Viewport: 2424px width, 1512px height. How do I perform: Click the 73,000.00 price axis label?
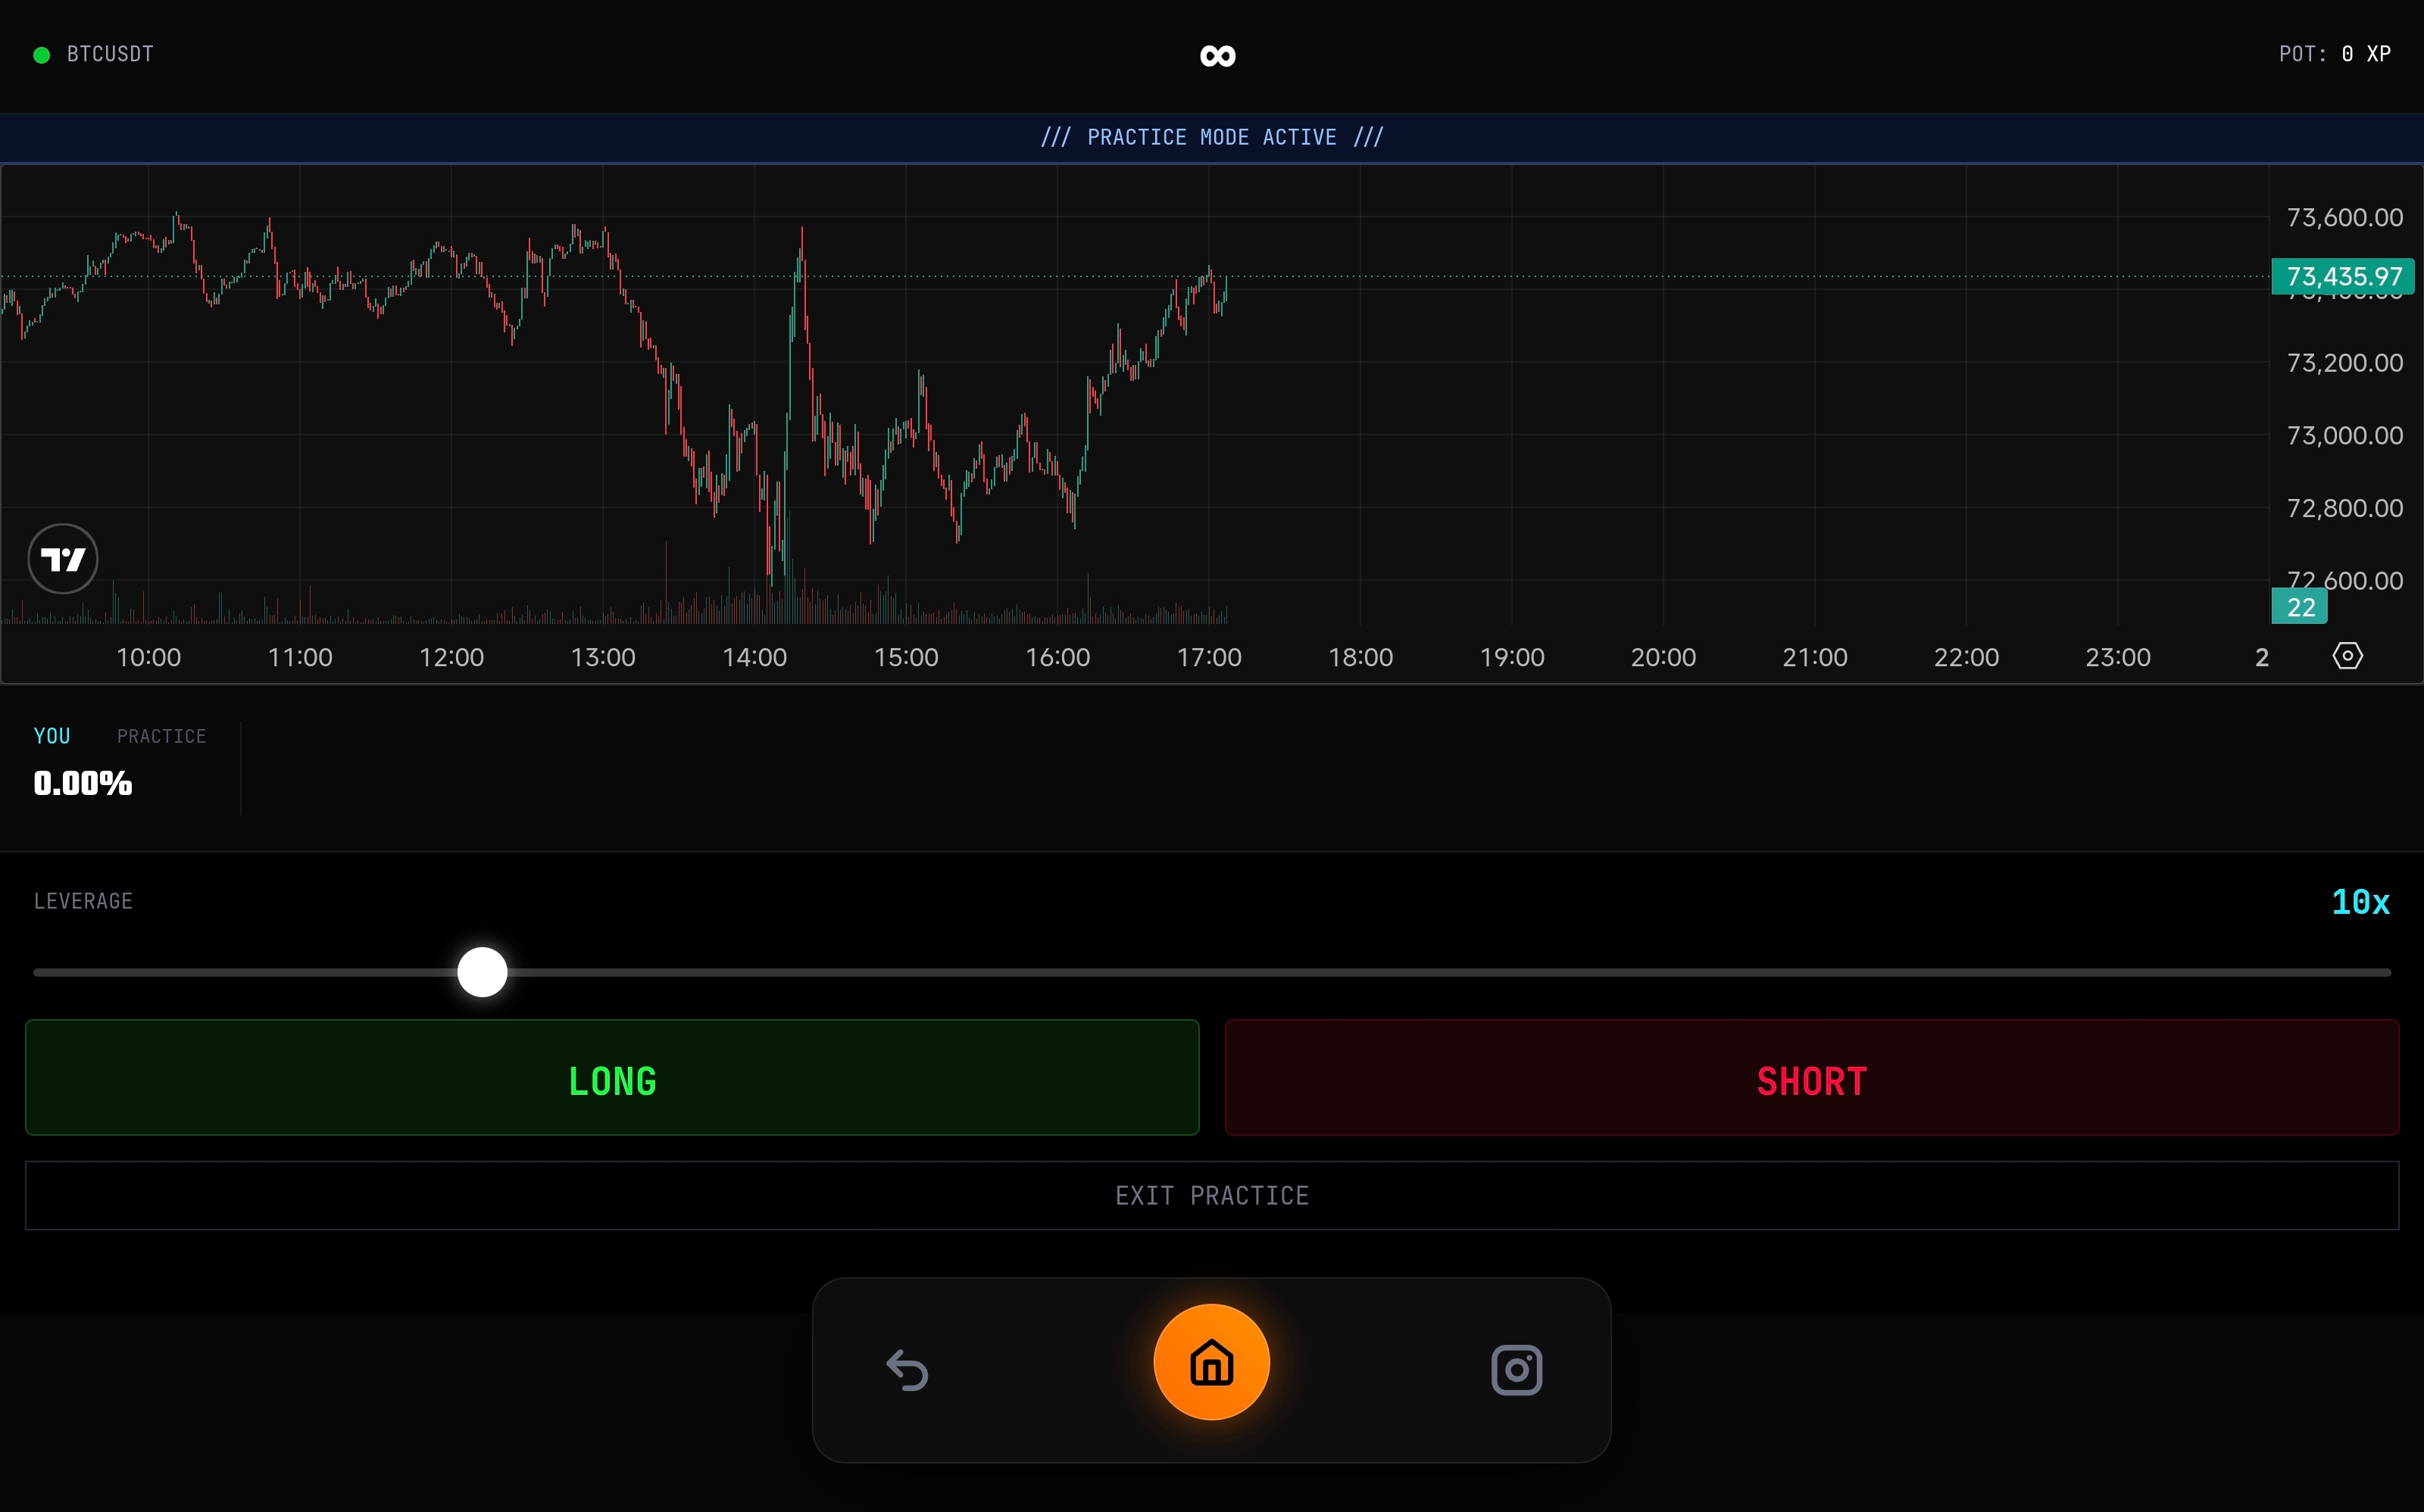coord(2344,436)
